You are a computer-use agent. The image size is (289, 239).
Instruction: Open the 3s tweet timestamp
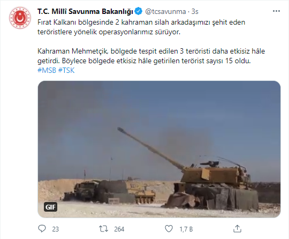point(195,11)
